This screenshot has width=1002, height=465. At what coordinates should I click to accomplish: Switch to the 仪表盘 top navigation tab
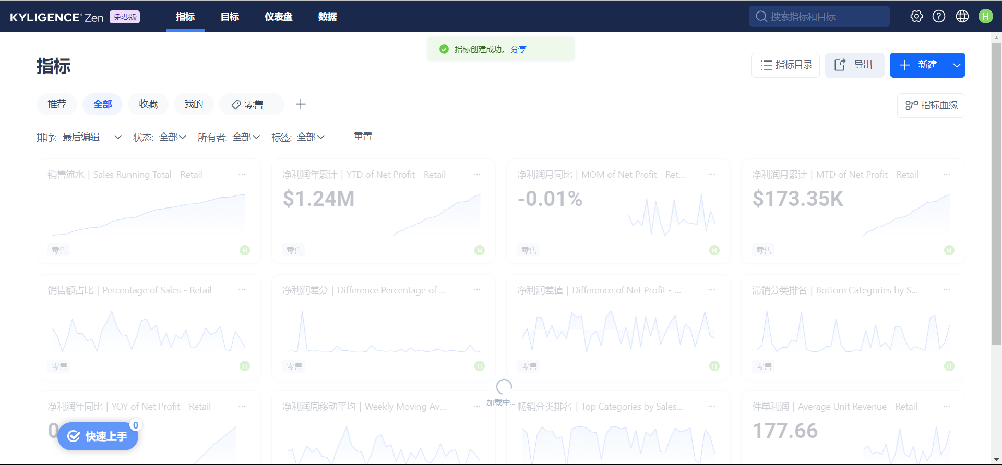point(279,17)
